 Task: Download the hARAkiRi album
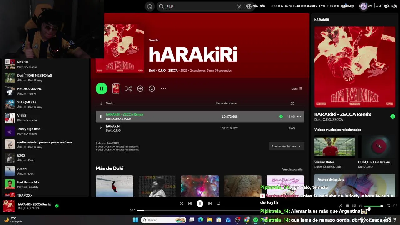pyautogui.click(x=152, y=88)
